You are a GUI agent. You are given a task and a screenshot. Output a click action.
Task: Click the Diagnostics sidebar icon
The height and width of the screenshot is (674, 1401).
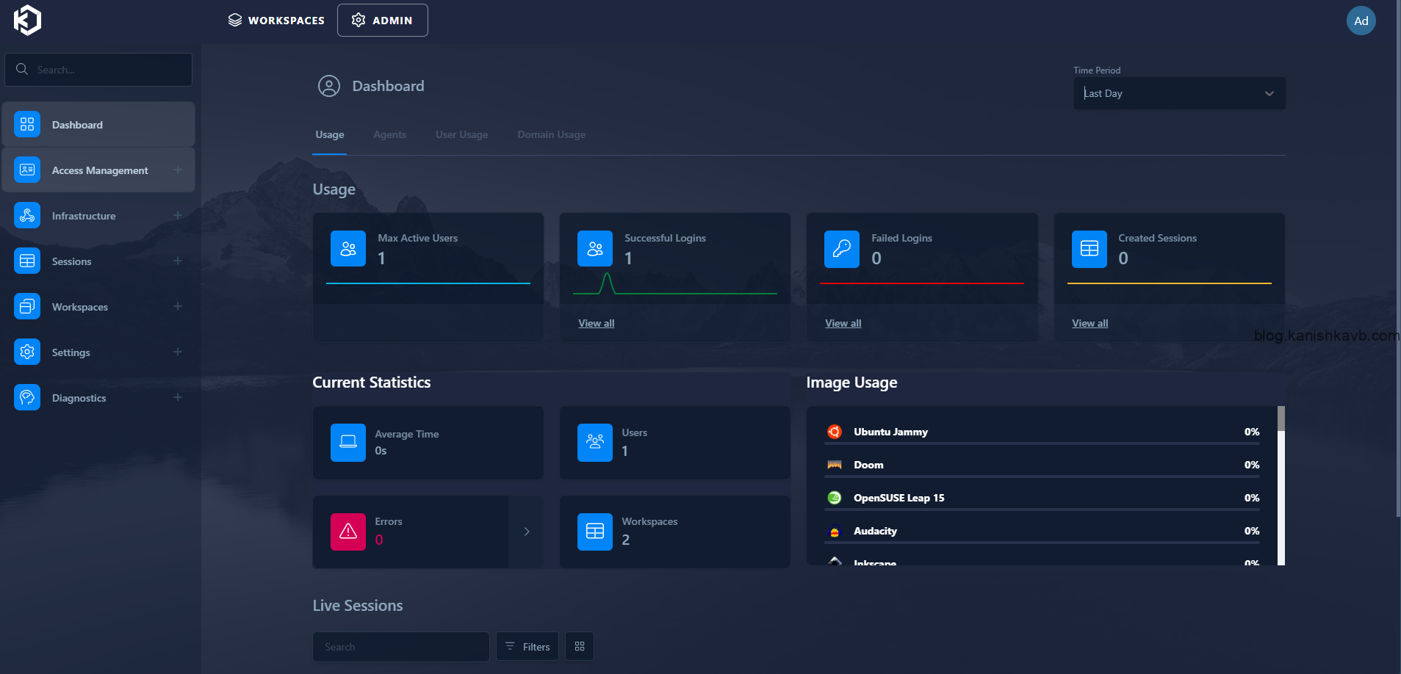[26, 397]
